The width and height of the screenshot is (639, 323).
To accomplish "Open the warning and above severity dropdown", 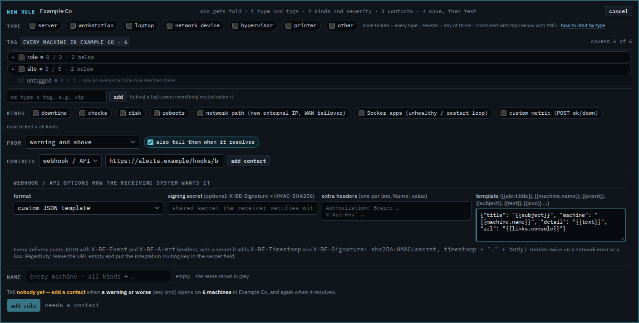I will (x=83, y=142).
